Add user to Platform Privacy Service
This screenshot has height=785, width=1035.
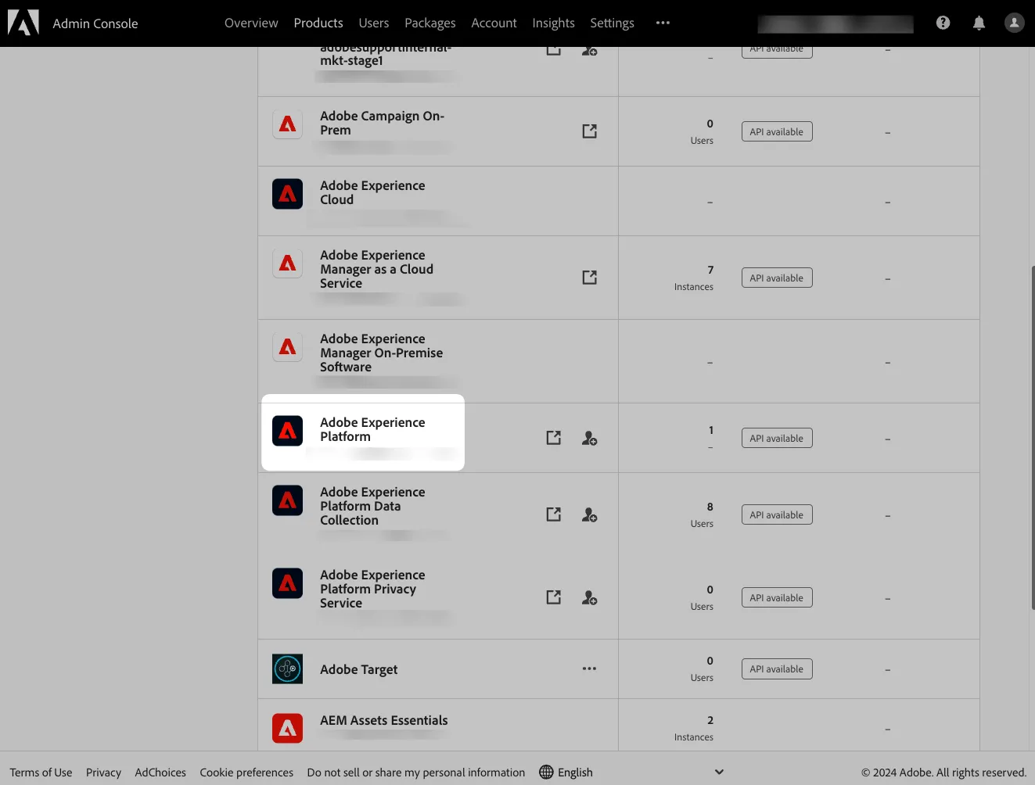[589, 597]
